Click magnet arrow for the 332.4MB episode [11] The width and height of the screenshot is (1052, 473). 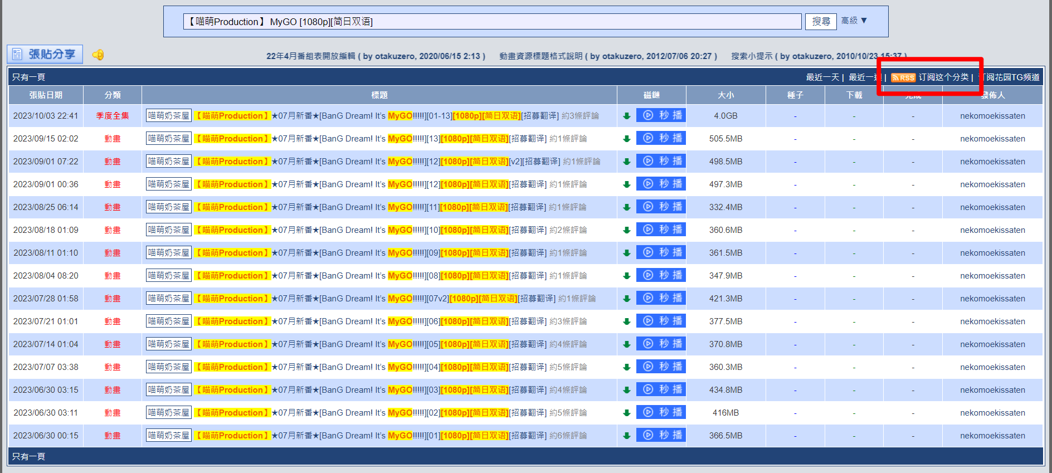point(626,207)
